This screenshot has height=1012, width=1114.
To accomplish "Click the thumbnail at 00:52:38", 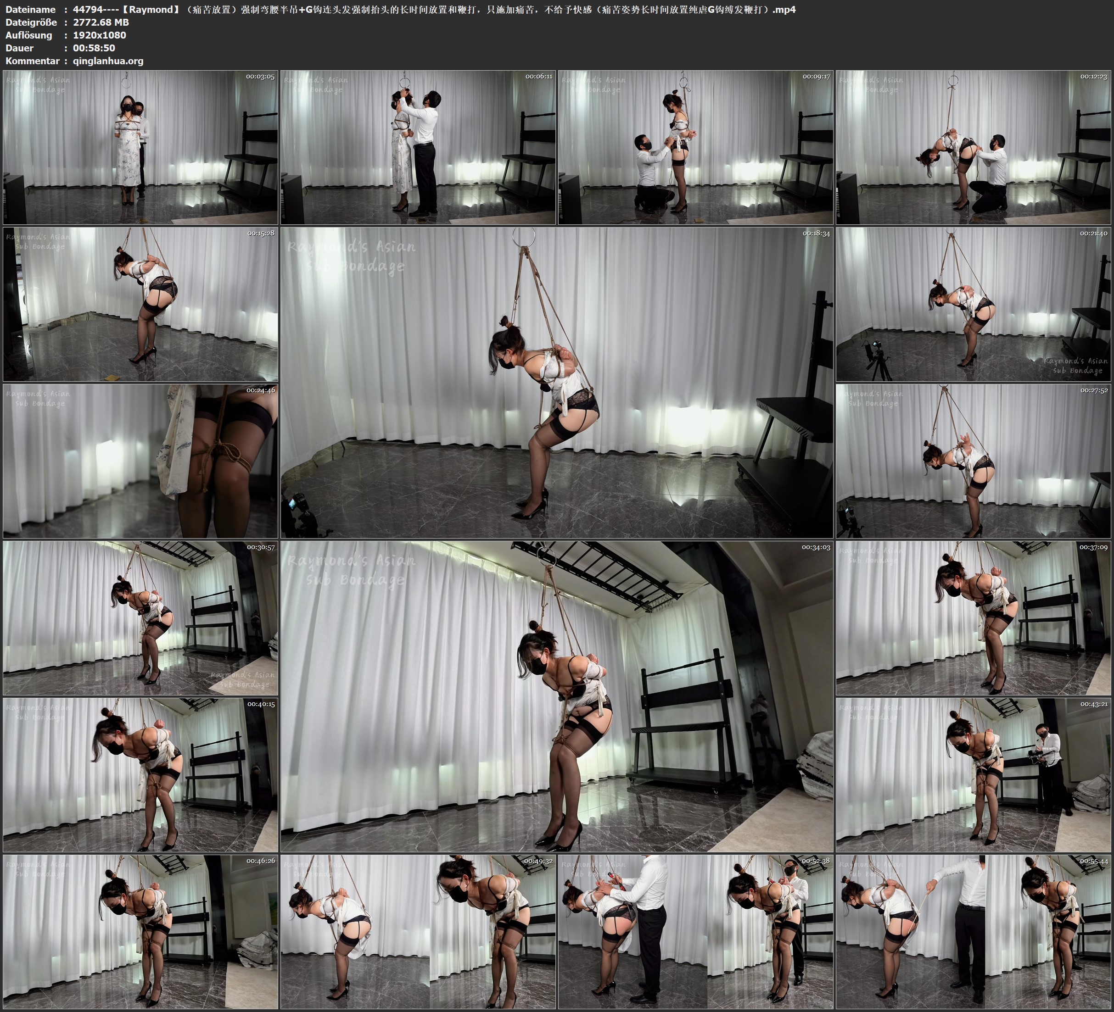I will [695, 931].
